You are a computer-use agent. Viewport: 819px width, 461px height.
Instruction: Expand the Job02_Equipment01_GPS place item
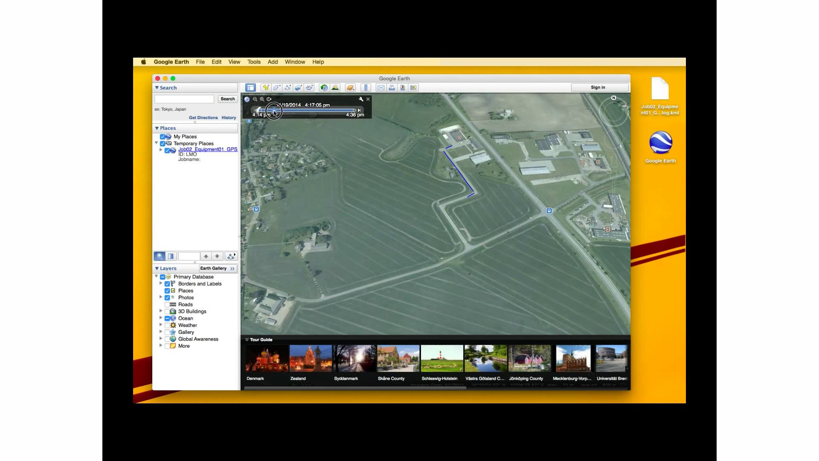161,150
